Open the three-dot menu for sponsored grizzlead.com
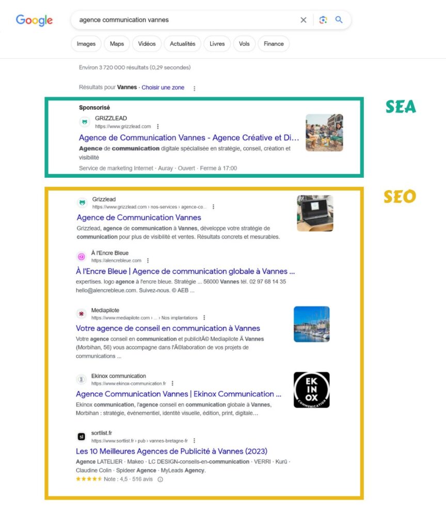 point(158,127)
